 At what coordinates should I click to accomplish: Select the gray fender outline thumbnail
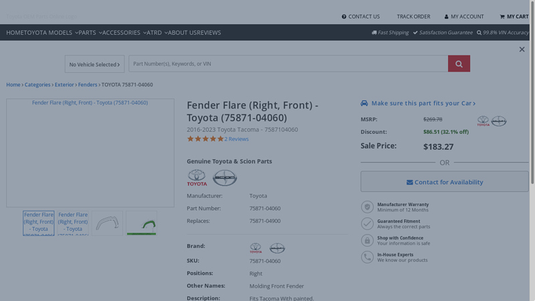coord(107,223)
